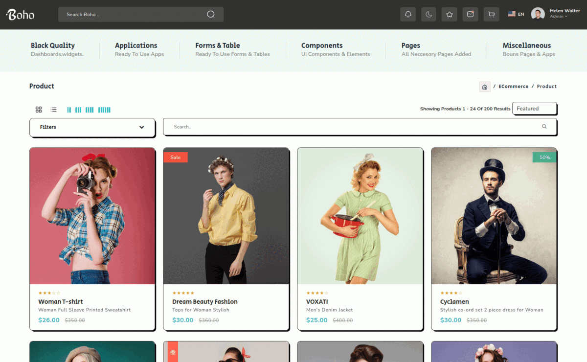Open bookmarks star icon in header
Viewport: 587px width, 362px height.
450,14
